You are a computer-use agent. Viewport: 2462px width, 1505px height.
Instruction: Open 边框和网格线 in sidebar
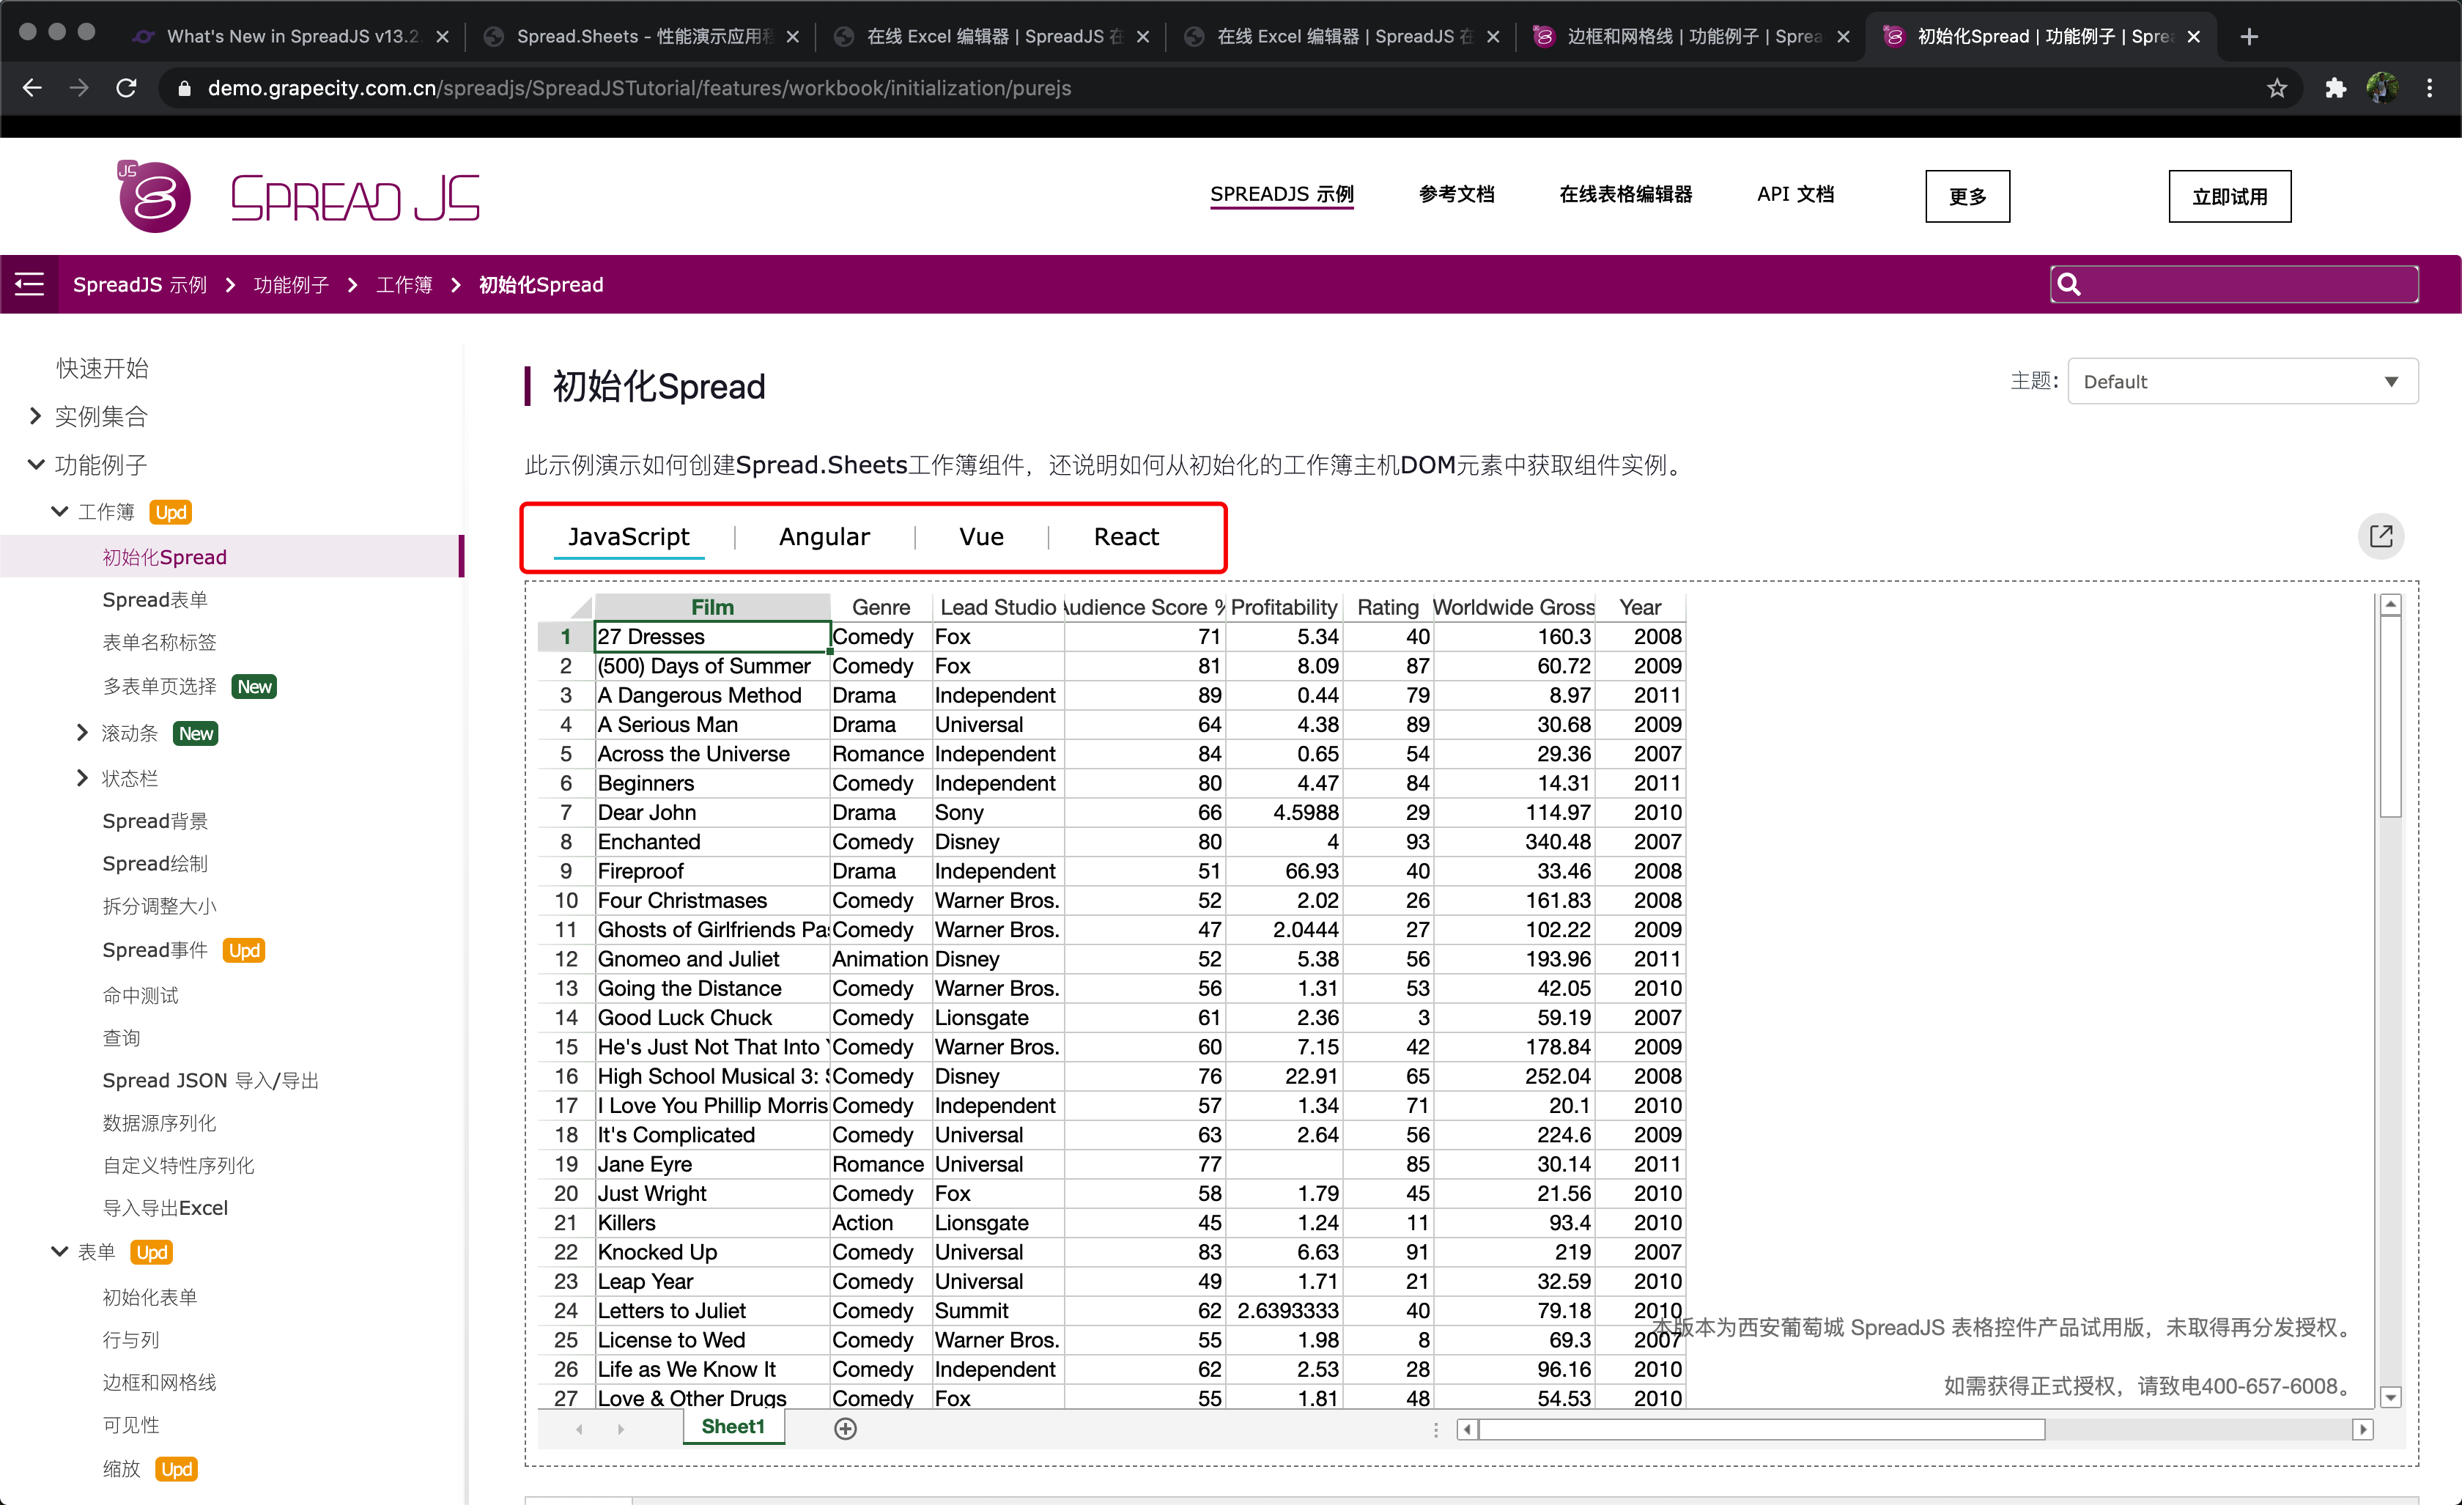coord(160,1382)
